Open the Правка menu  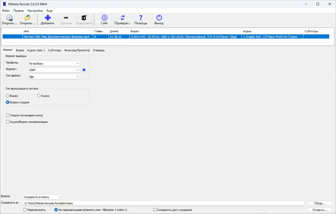[18, 11]
